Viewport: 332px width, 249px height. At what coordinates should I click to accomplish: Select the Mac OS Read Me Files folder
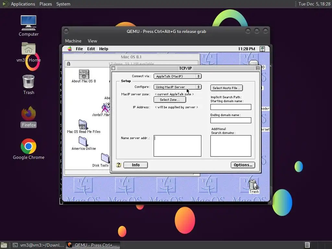click(83, 124)
